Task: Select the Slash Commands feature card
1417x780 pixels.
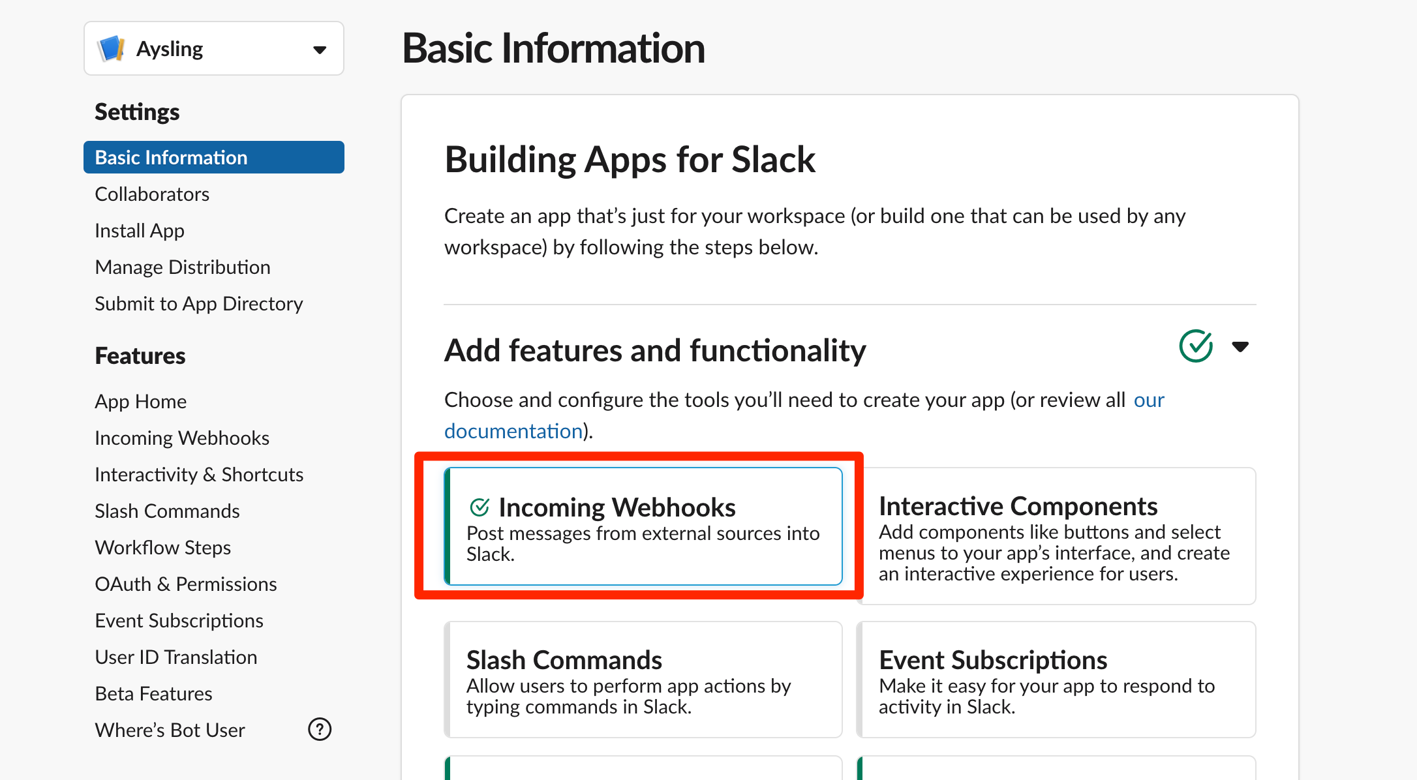Action: [x=643, y=680]
